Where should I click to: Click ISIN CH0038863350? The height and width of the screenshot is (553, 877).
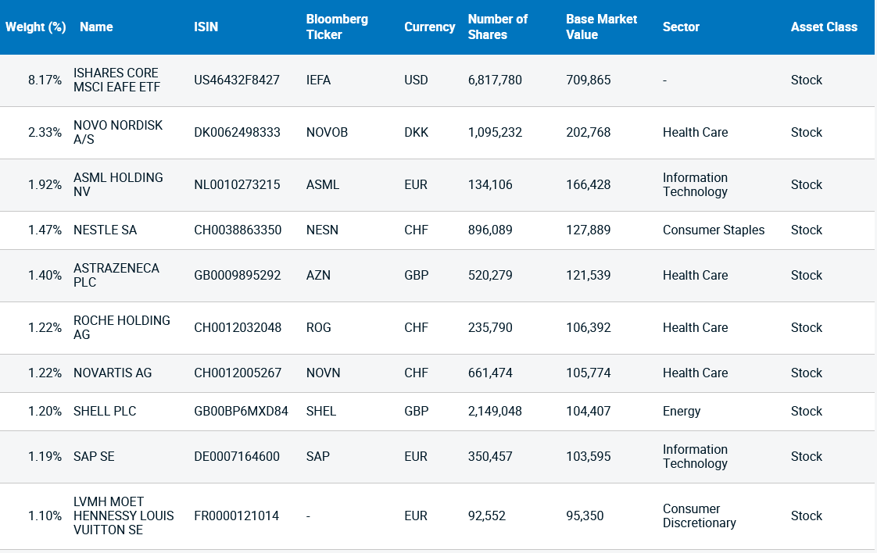point(238,230)
